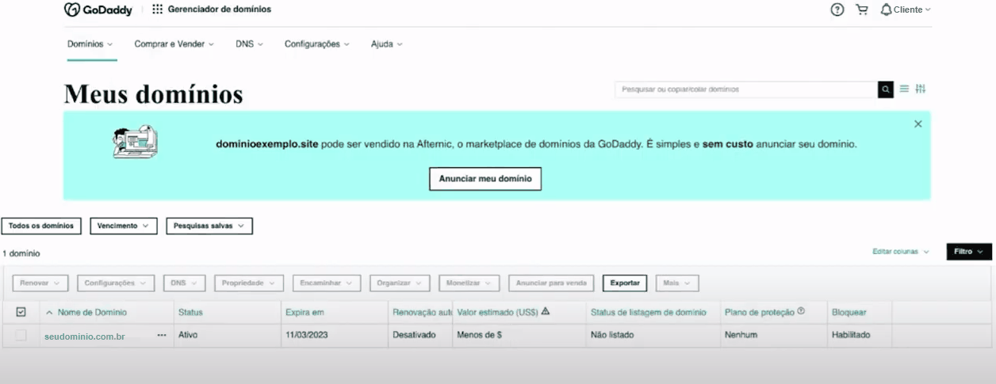This screenshot has width=996, height=384.
Task: Click the warning icon next to Valor estimado
Action: coord(545,311)
